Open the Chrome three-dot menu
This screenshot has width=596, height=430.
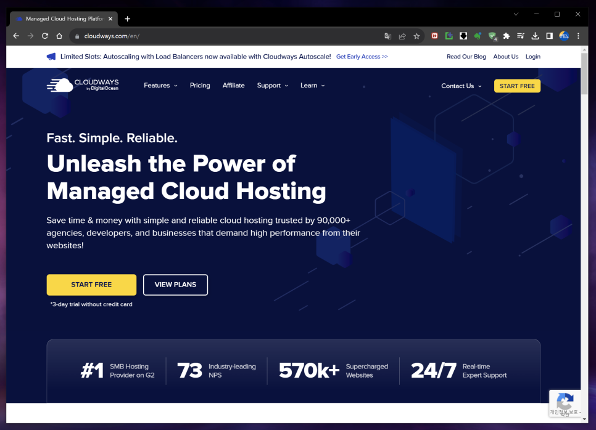point(579,36)
